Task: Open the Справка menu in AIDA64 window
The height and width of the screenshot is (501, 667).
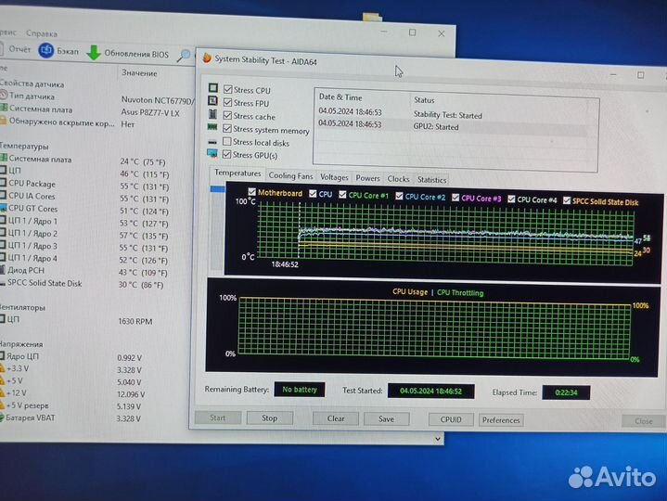Action: pos(41,33)
